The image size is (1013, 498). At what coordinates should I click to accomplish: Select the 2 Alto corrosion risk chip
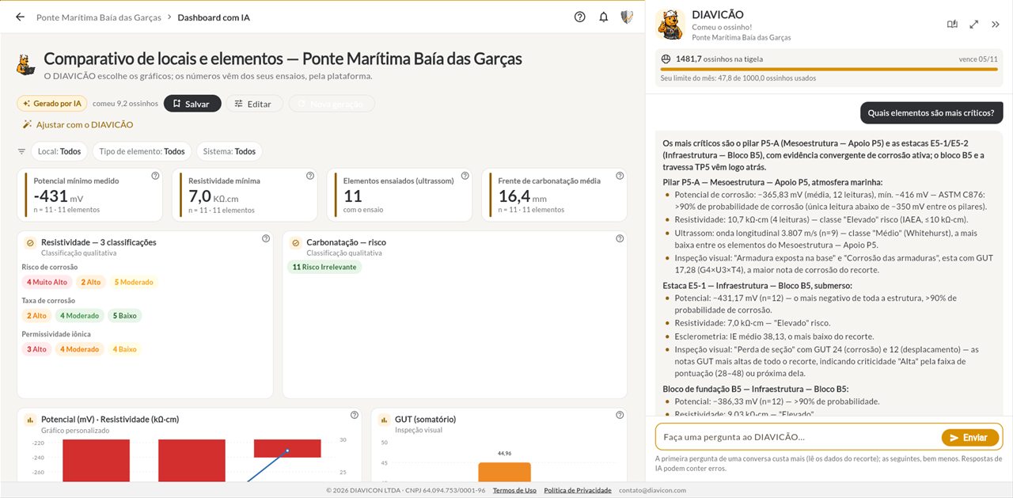pos(91,282)
